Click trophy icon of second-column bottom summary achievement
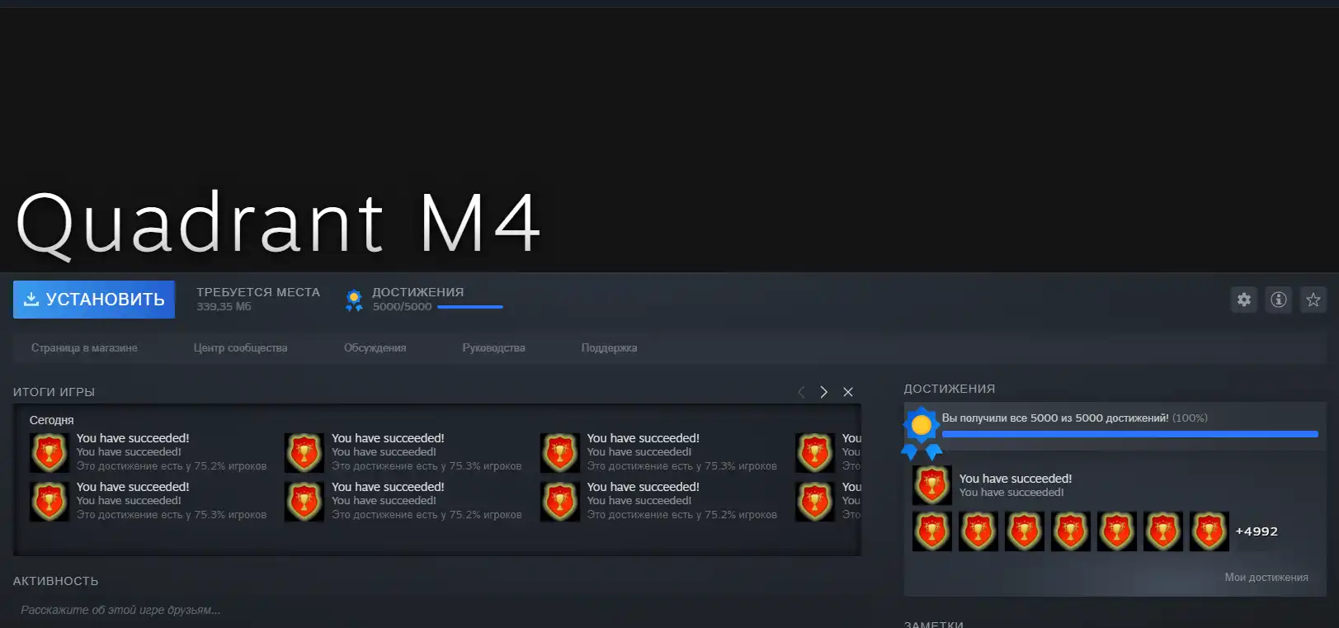This screenshot has height=628, width=1339. pos(304,502)
